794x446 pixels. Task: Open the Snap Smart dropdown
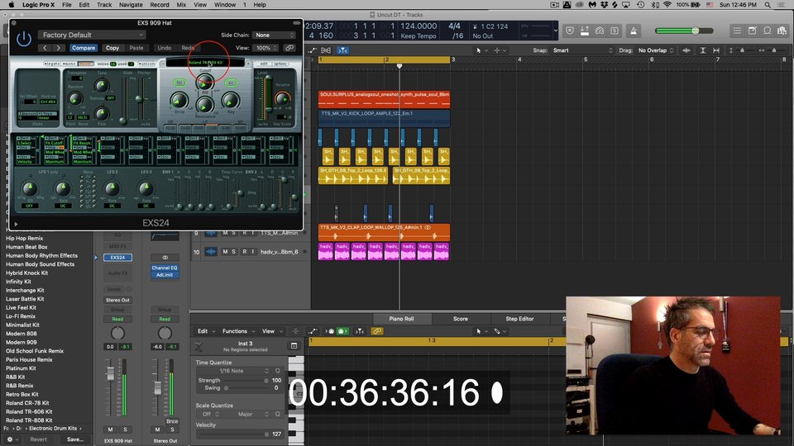point(582,50)
